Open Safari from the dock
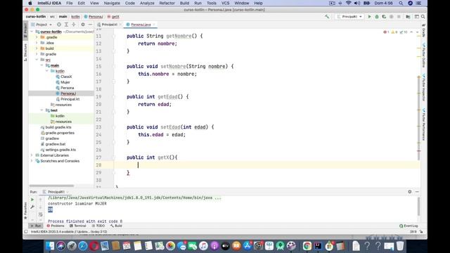The height and width of the screenshot is (253, 450). [83, 246]
